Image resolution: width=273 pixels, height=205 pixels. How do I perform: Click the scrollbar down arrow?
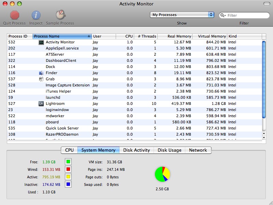pos(264,138)
